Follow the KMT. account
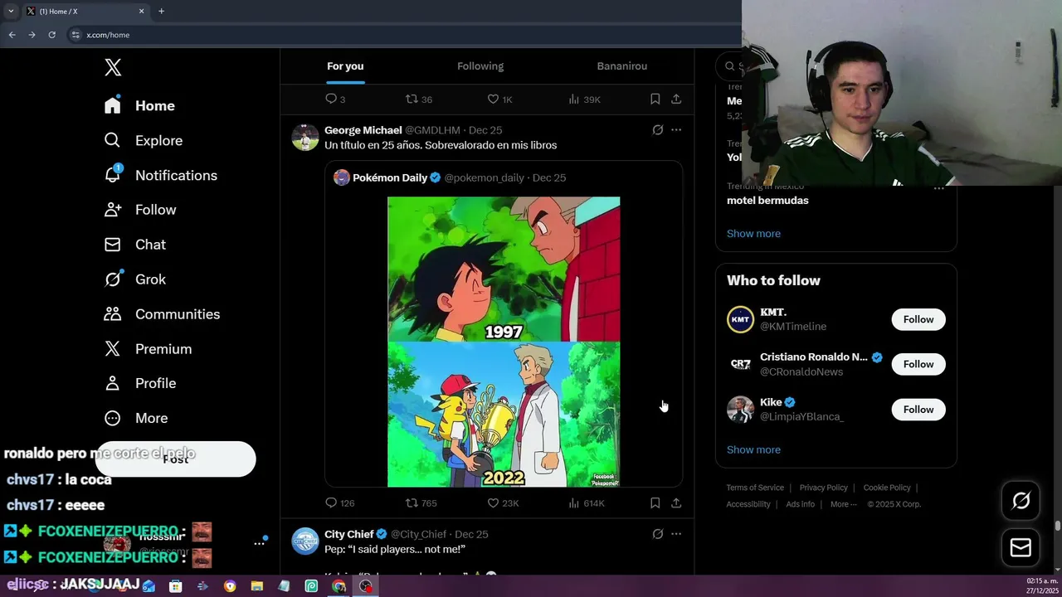The image size is (1062, 597). click(x=918, y=319)
